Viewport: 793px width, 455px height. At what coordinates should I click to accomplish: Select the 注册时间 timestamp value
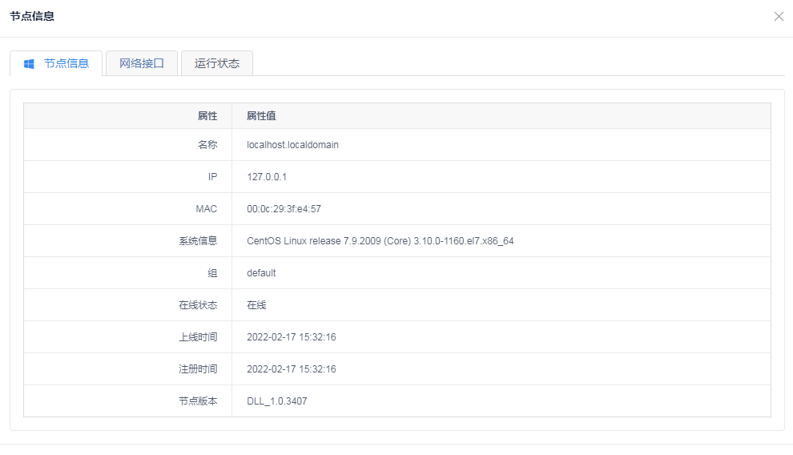click(x=291, y=369)
